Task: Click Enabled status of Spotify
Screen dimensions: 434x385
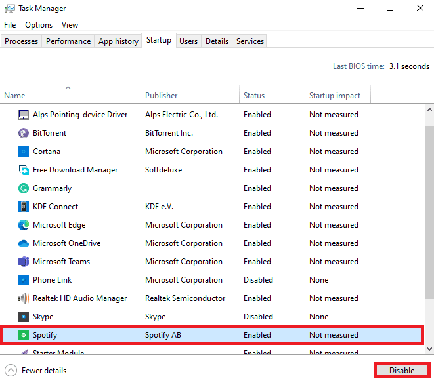Action: [257, 335]
